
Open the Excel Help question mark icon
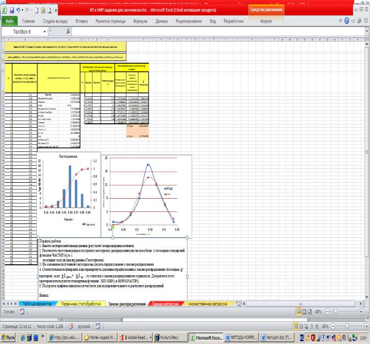click(347, 21)
